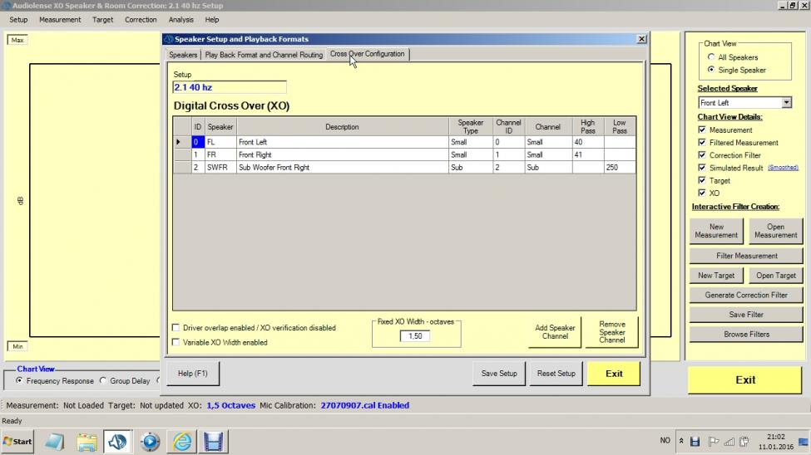
Task: Switch to the Speakers tab
Action: [183, 55]
